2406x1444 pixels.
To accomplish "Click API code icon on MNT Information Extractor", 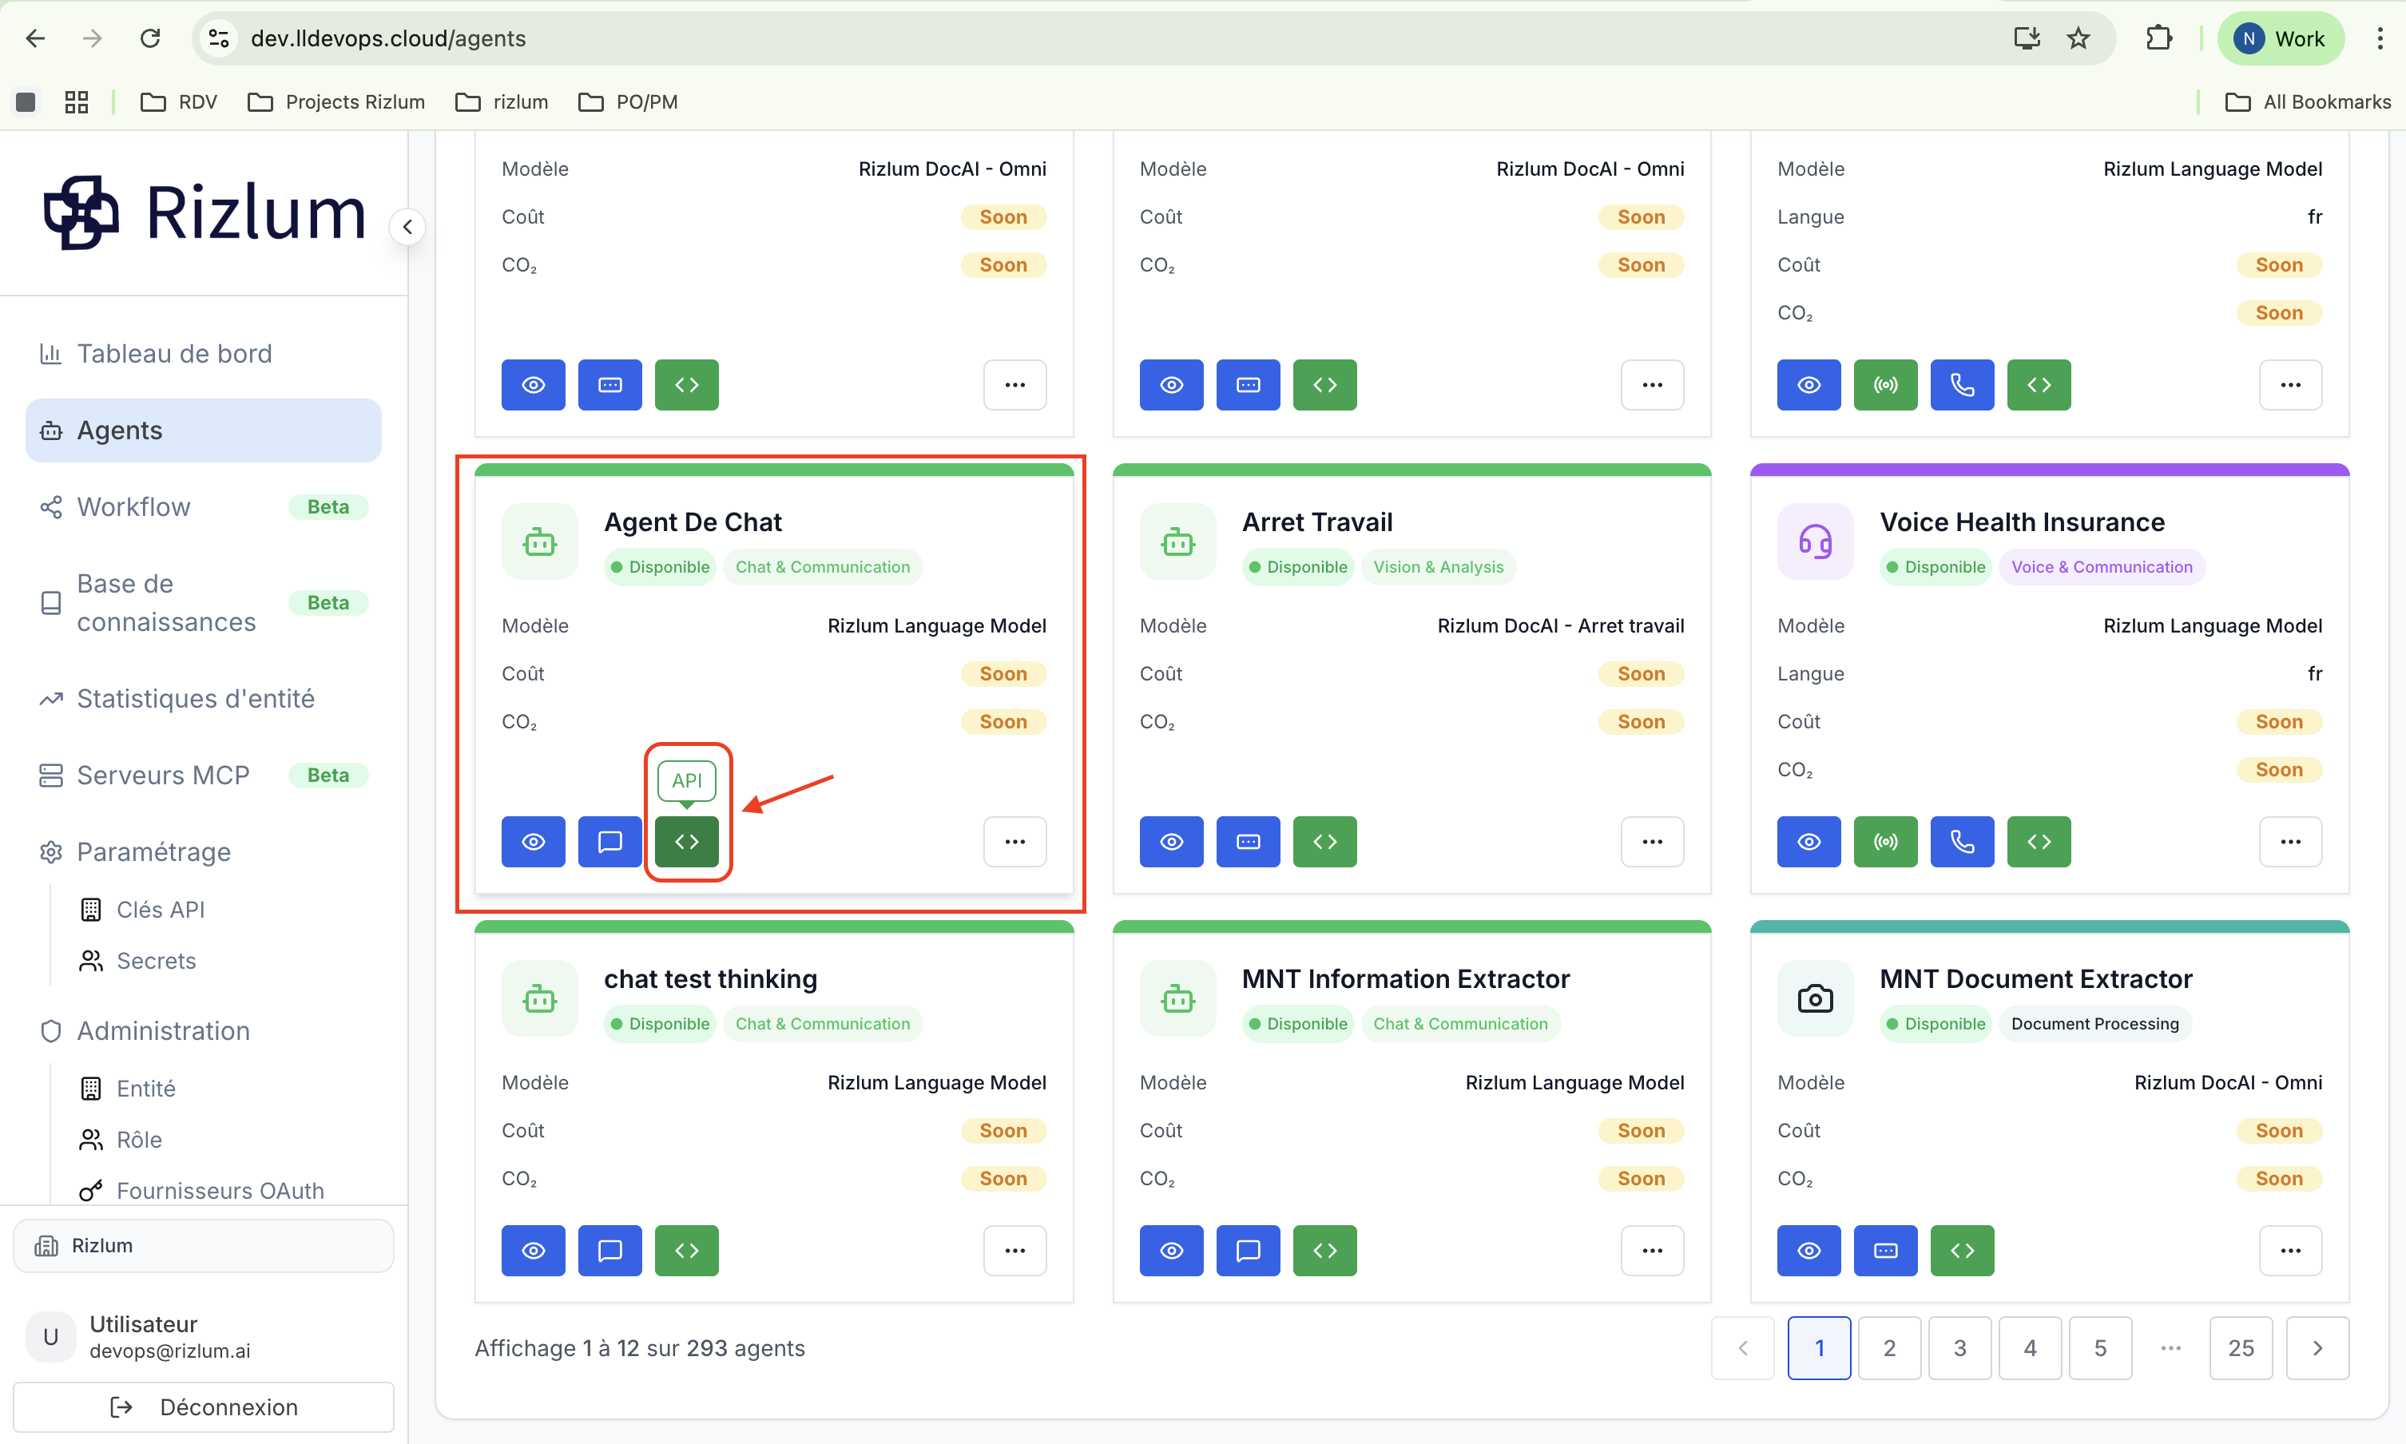I will click(1325, 1249).
